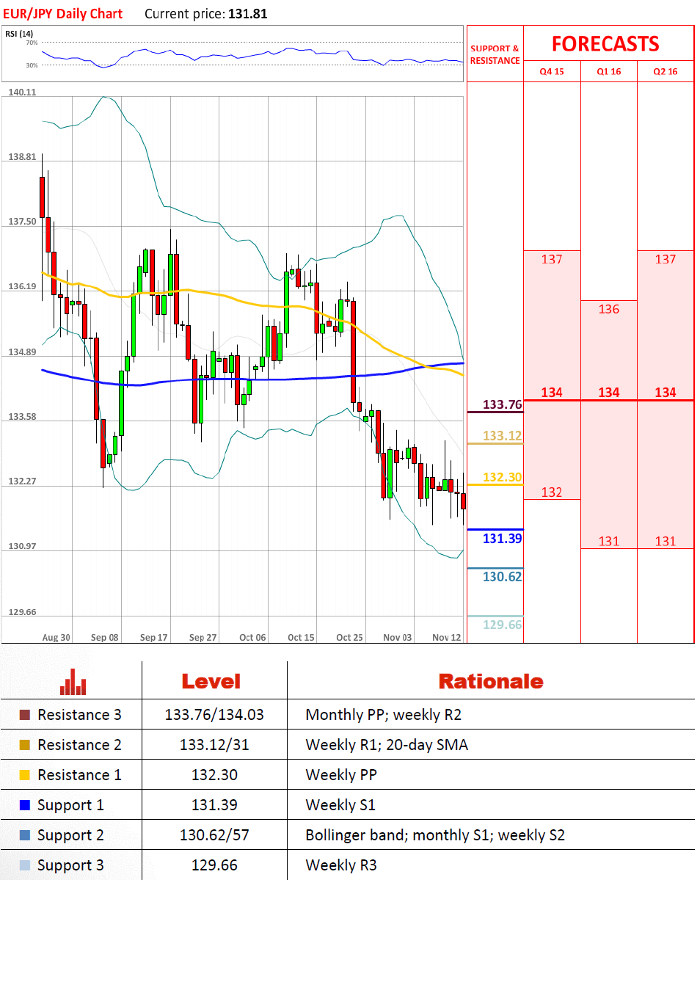The width and height of the screenshot is (700, 1004).
Task: Click the Support 1 blue color swatch
Action: (24, 805)
